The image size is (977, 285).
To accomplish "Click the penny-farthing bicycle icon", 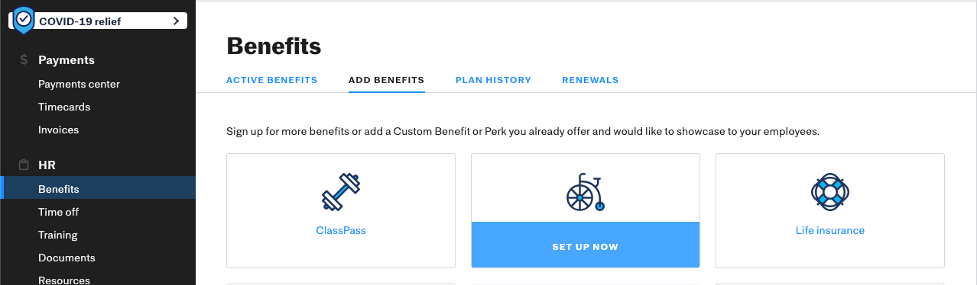I will point(586,192).
